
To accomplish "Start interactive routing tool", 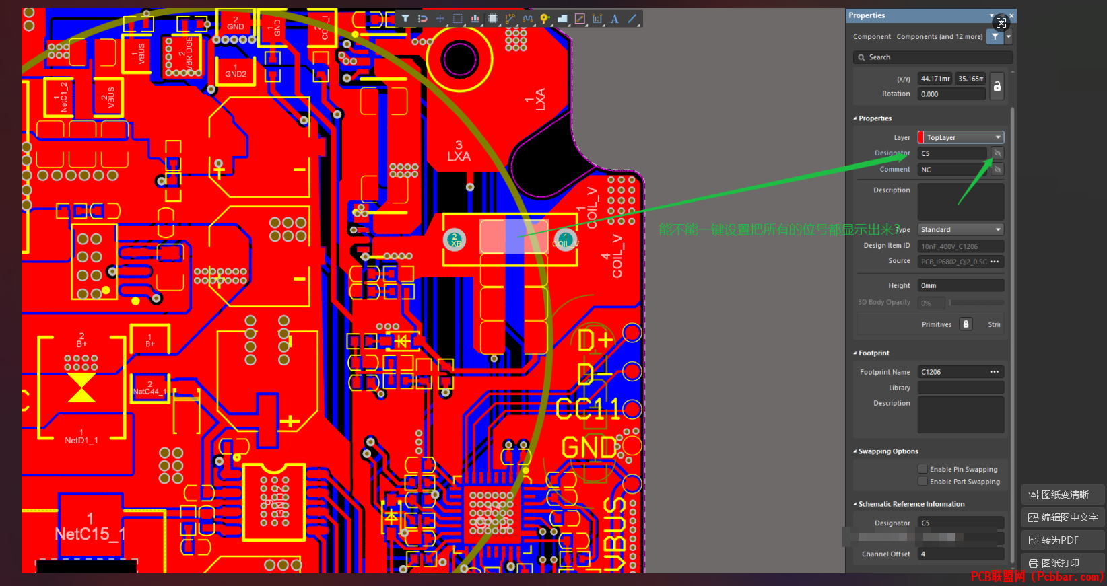I will 510,19.
